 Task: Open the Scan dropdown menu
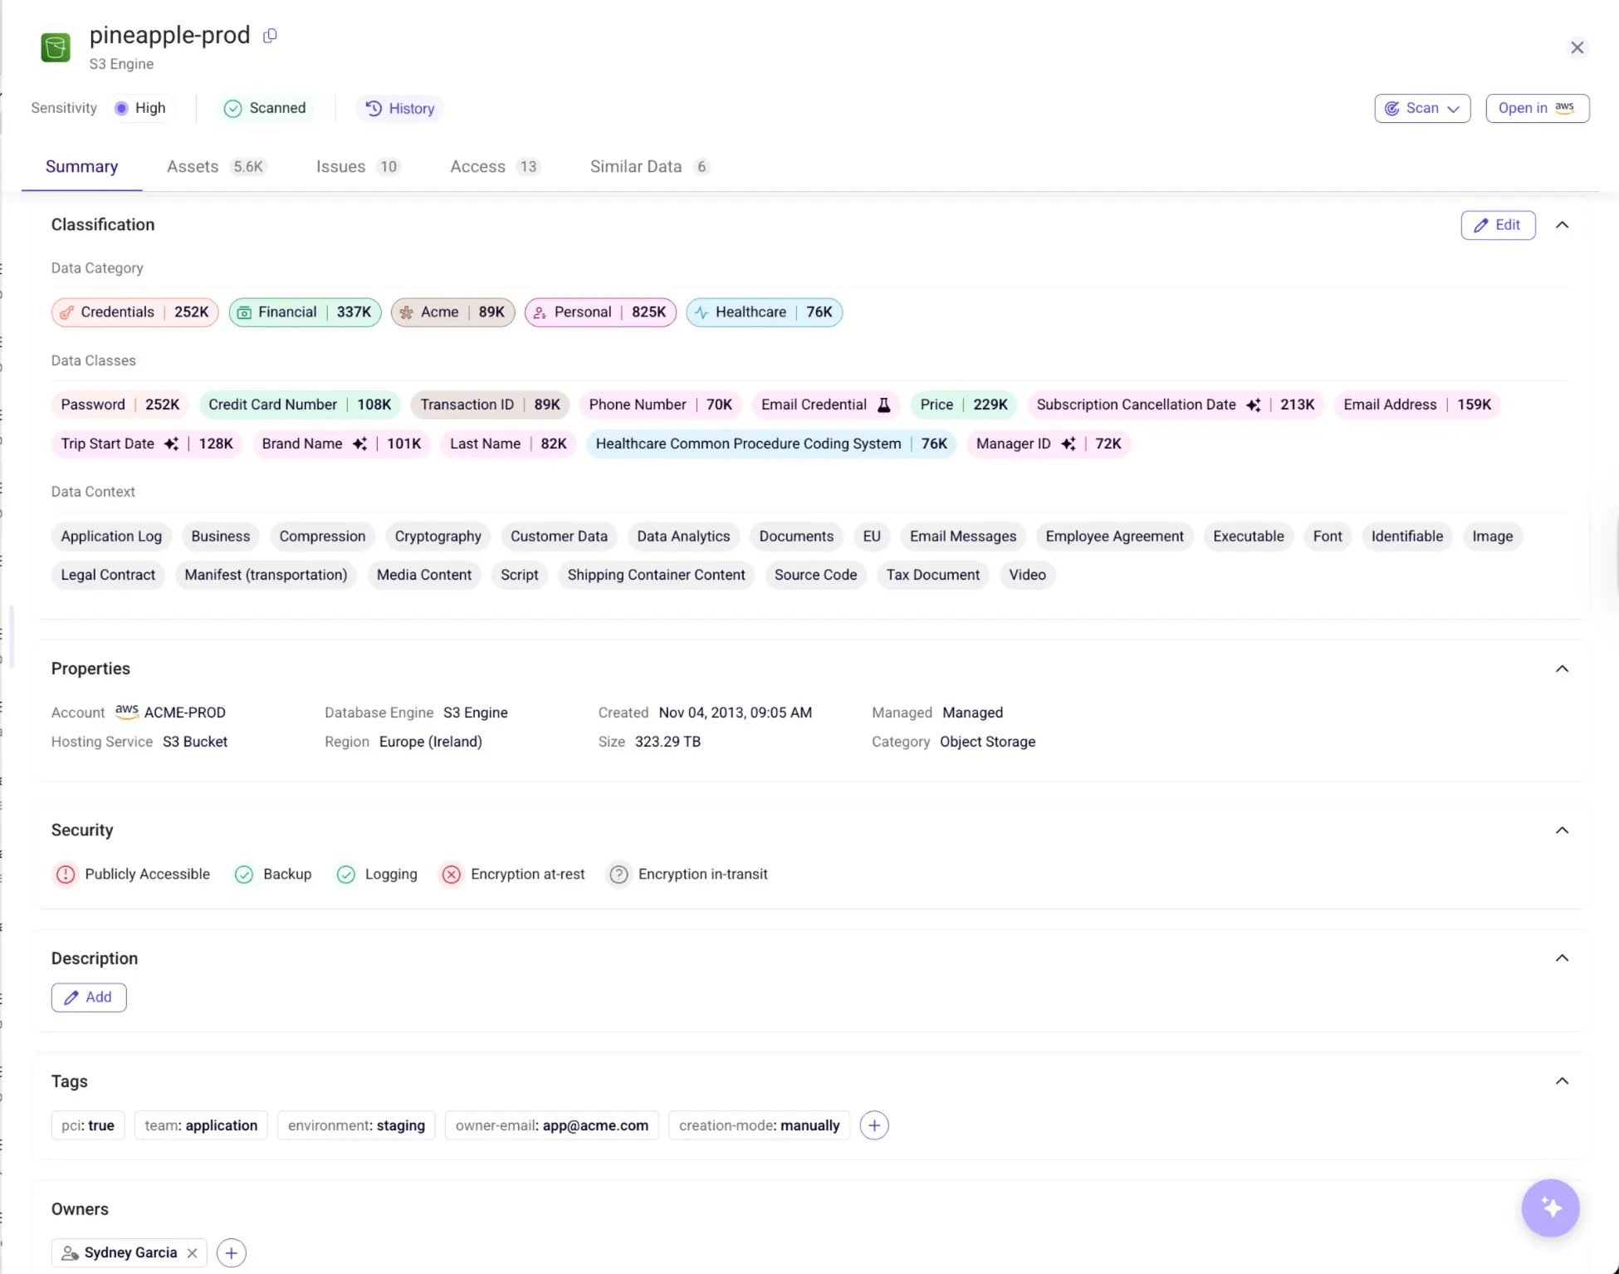[x=1421, y=108]
